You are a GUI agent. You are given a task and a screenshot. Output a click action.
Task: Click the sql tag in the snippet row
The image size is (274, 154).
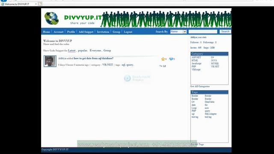pos(123,65)
